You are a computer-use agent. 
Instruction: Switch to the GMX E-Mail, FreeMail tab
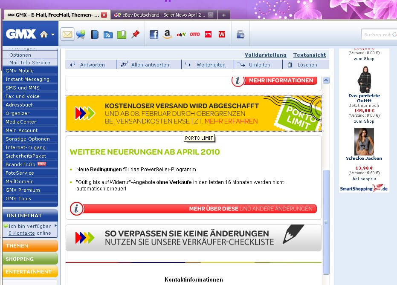pos(57,15)
